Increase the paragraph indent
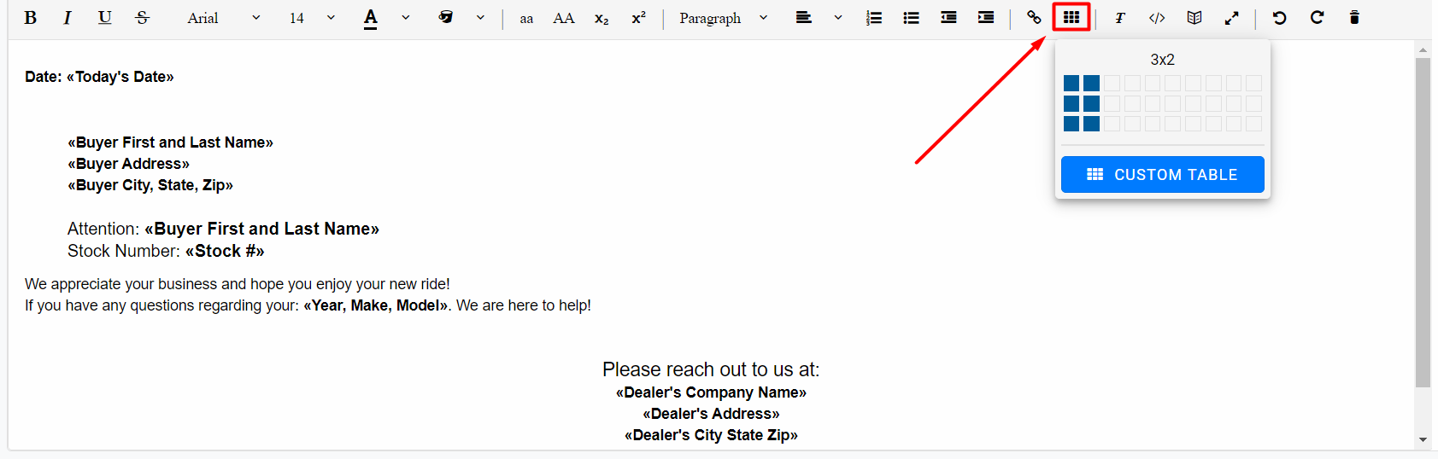Viewport: 1438px width, 459px height. tap(986, 18)
